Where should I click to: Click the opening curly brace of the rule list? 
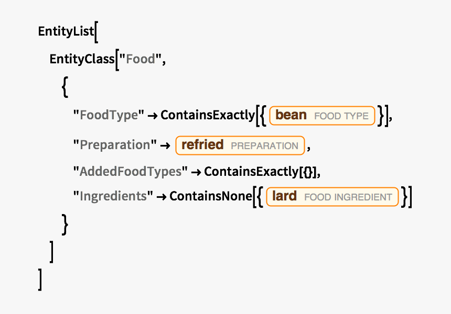65,87
